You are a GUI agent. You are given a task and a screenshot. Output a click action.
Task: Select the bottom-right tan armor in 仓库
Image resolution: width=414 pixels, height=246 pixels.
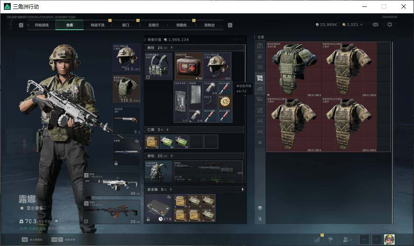pyautogui.click(x=349, y=124)
